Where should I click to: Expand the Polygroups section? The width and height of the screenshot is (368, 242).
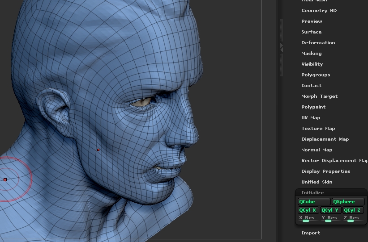315,75
